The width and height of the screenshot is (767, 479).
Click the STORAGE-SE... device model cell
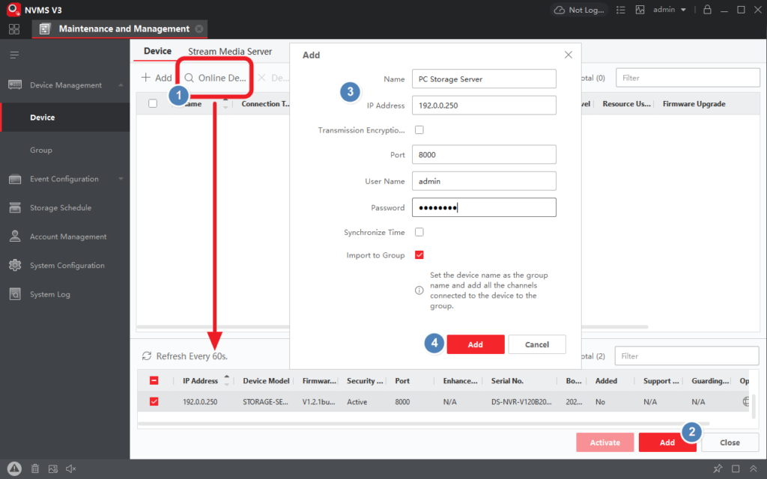coord(266,402)
